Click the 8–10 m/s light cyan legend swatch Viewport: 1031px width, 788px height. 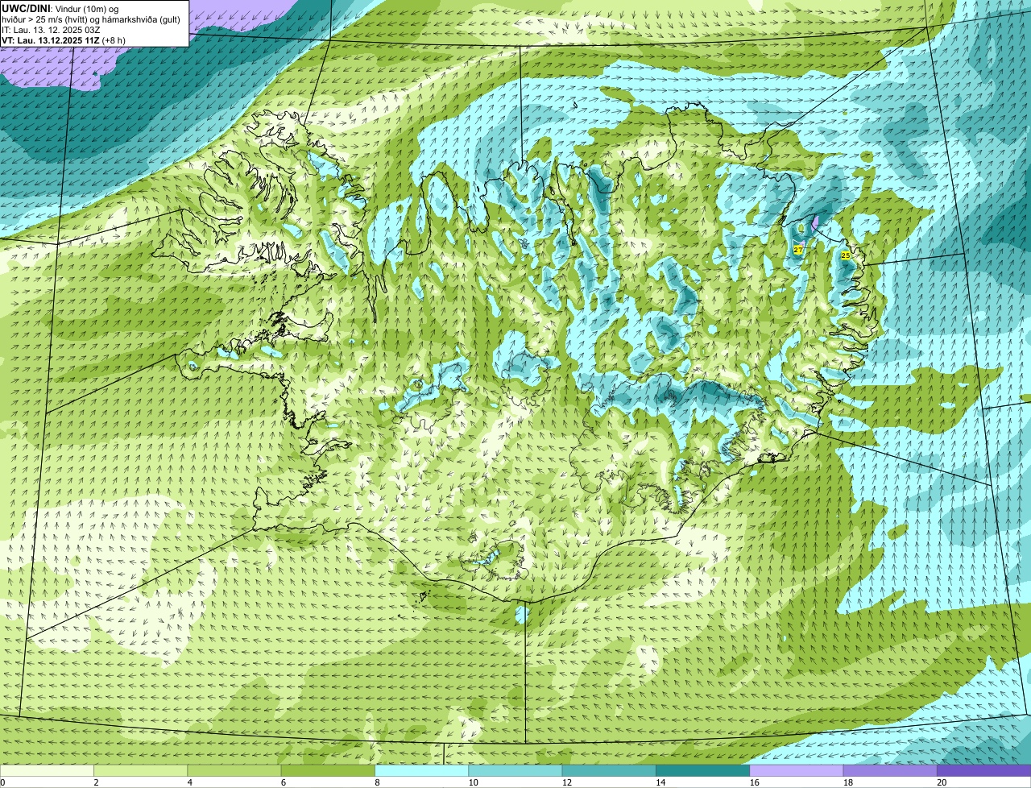422,770
